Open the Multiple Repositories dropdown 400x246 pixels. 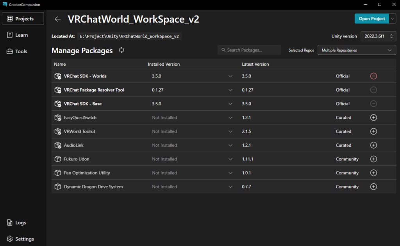[357, 50]
